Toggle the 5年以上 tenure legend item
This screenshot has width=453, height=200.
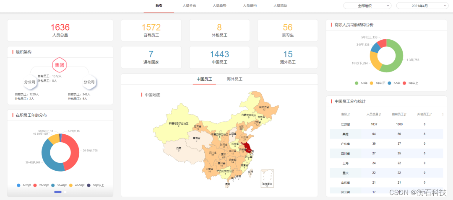pyautogui.click(x=410, y=83)
